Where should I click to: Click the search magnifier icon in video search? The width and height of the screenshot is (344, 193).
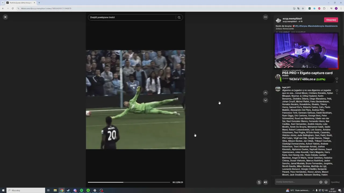[x=179, y=17]
